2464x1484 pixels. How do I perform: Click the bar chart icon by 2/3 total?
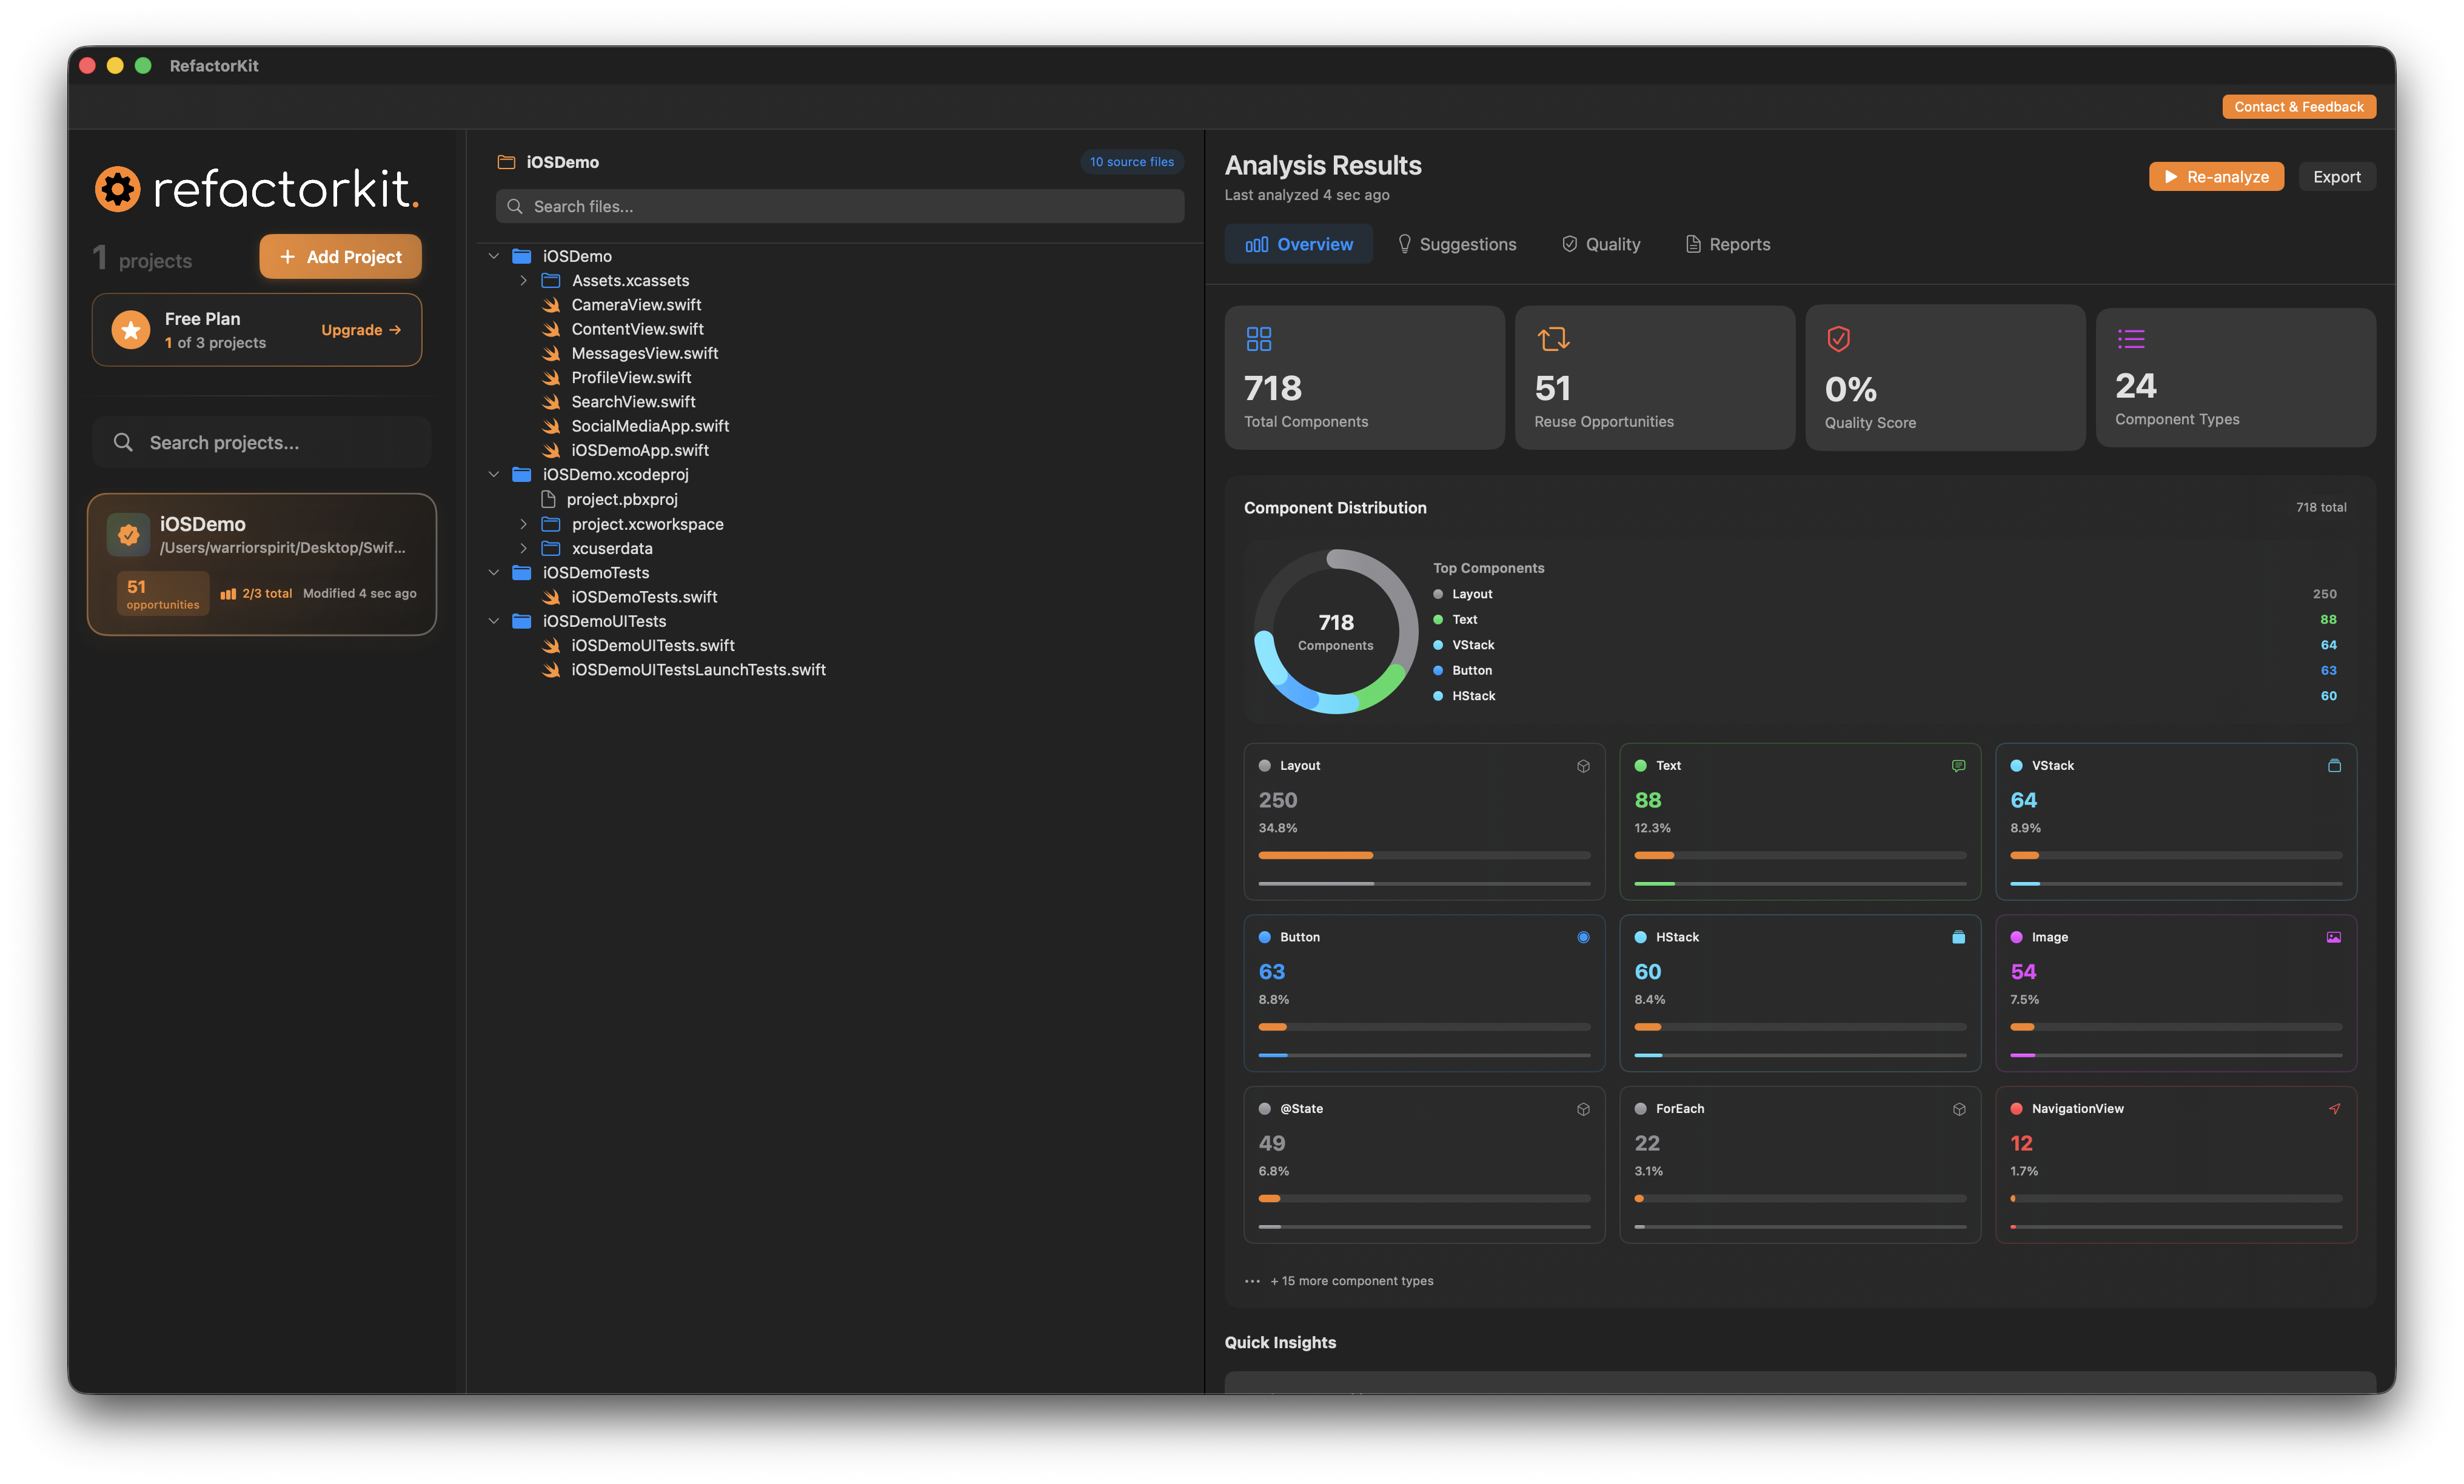coord(228,594)
